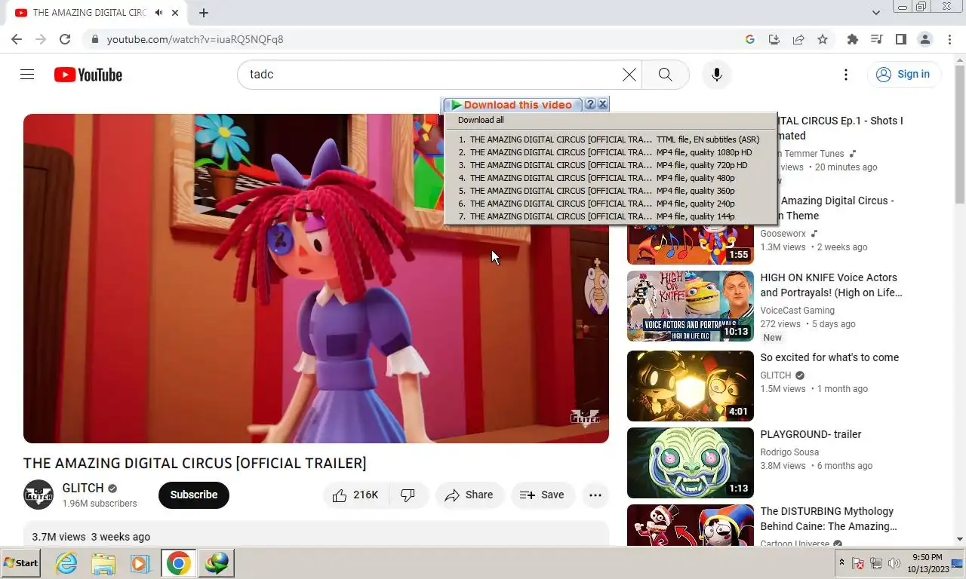
Task: Select MP4 quality 720p HD option
Action: [610, 165]
